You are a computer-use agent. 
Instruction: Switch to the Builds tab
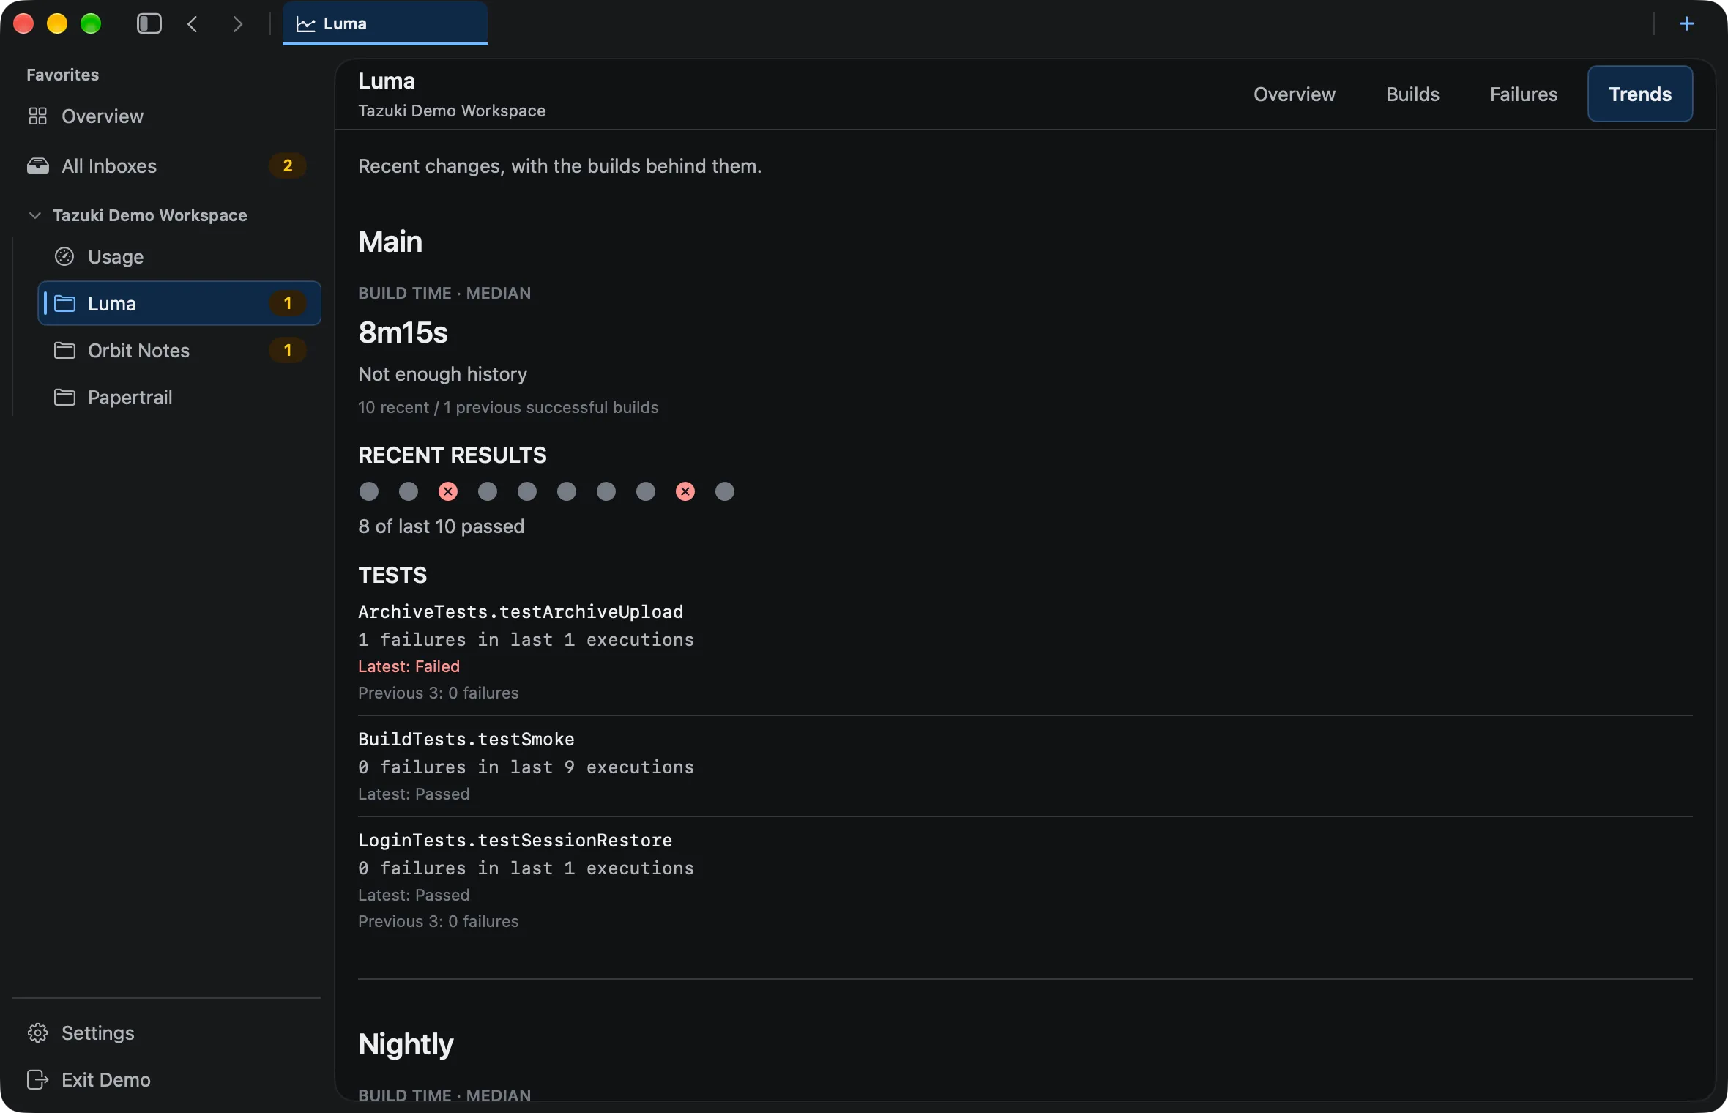click(x=1412, y=94)
